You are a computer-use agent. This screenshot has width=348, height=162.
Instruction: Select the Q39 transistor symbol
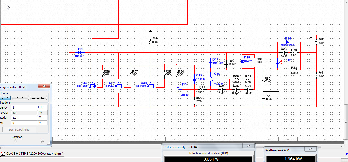(x=211, y=79)
